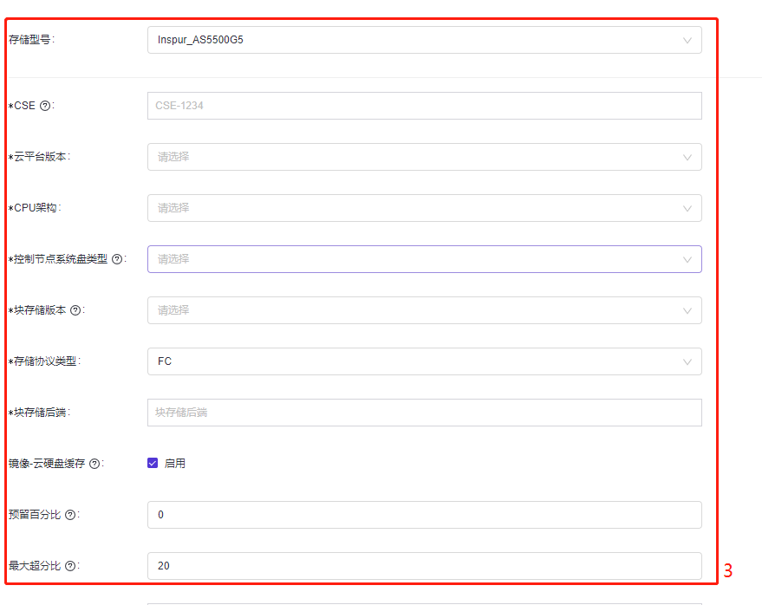
Task: Expand the 云平台版本 dropdown
Action: pos(424,157)
